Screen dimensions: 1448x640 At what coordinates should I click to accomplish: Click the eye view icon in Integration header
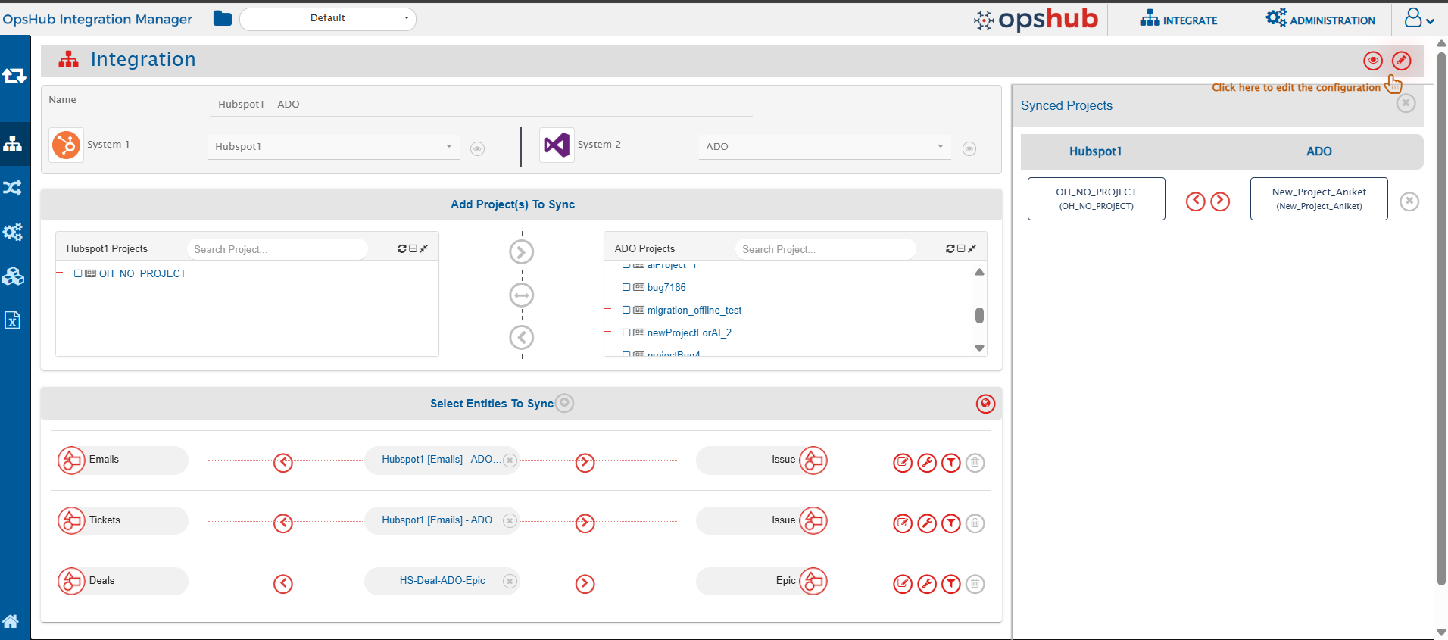point(1372,61)
